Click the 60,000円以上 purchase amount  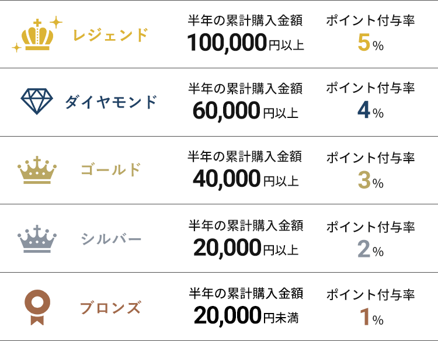tap(245, 111)
